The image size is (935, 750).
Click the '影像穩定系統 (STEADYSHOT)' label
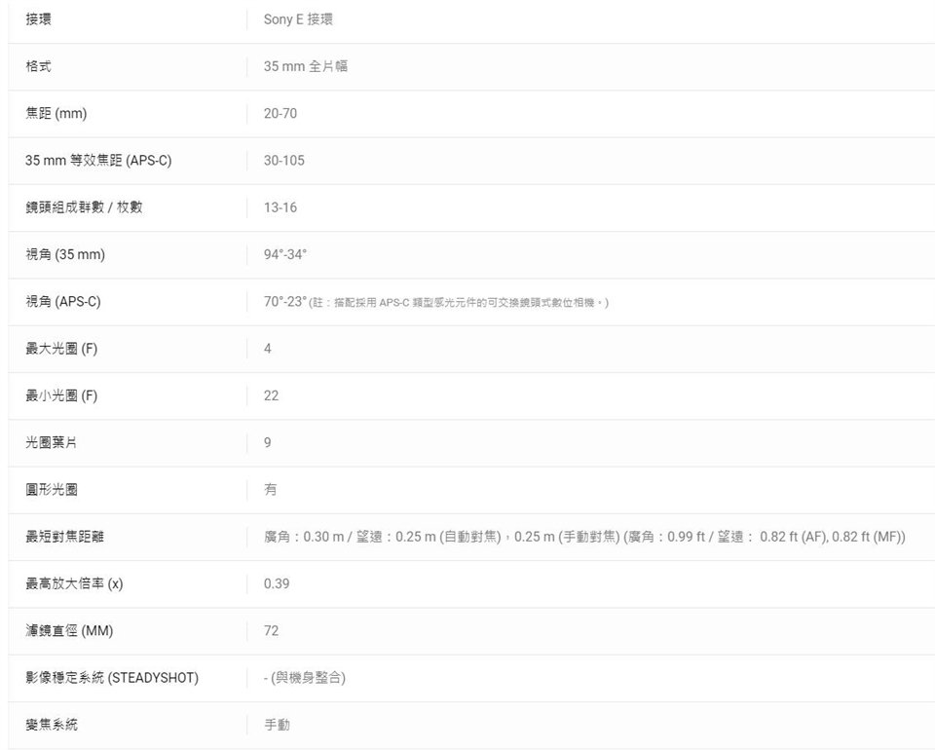pos(112,678)
